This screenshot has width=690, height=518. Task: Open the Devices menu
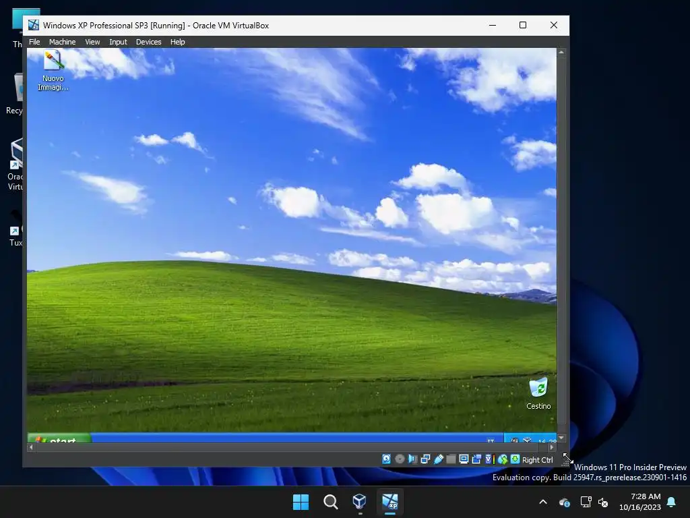pyautogui.click(x=148, y=42)
